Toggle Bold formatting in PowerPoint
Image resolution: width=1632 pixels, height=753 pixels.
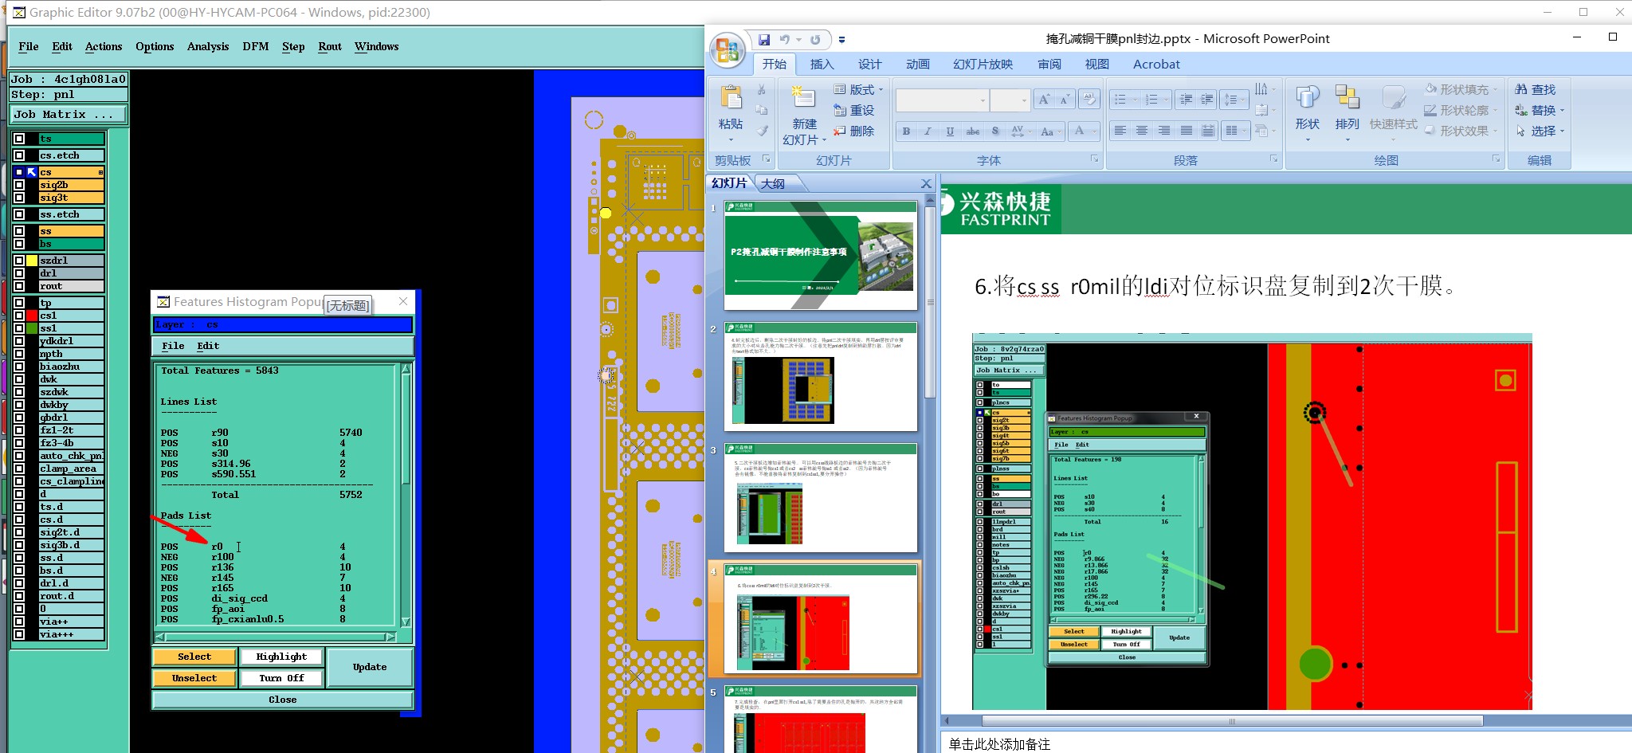pos(906,131)
